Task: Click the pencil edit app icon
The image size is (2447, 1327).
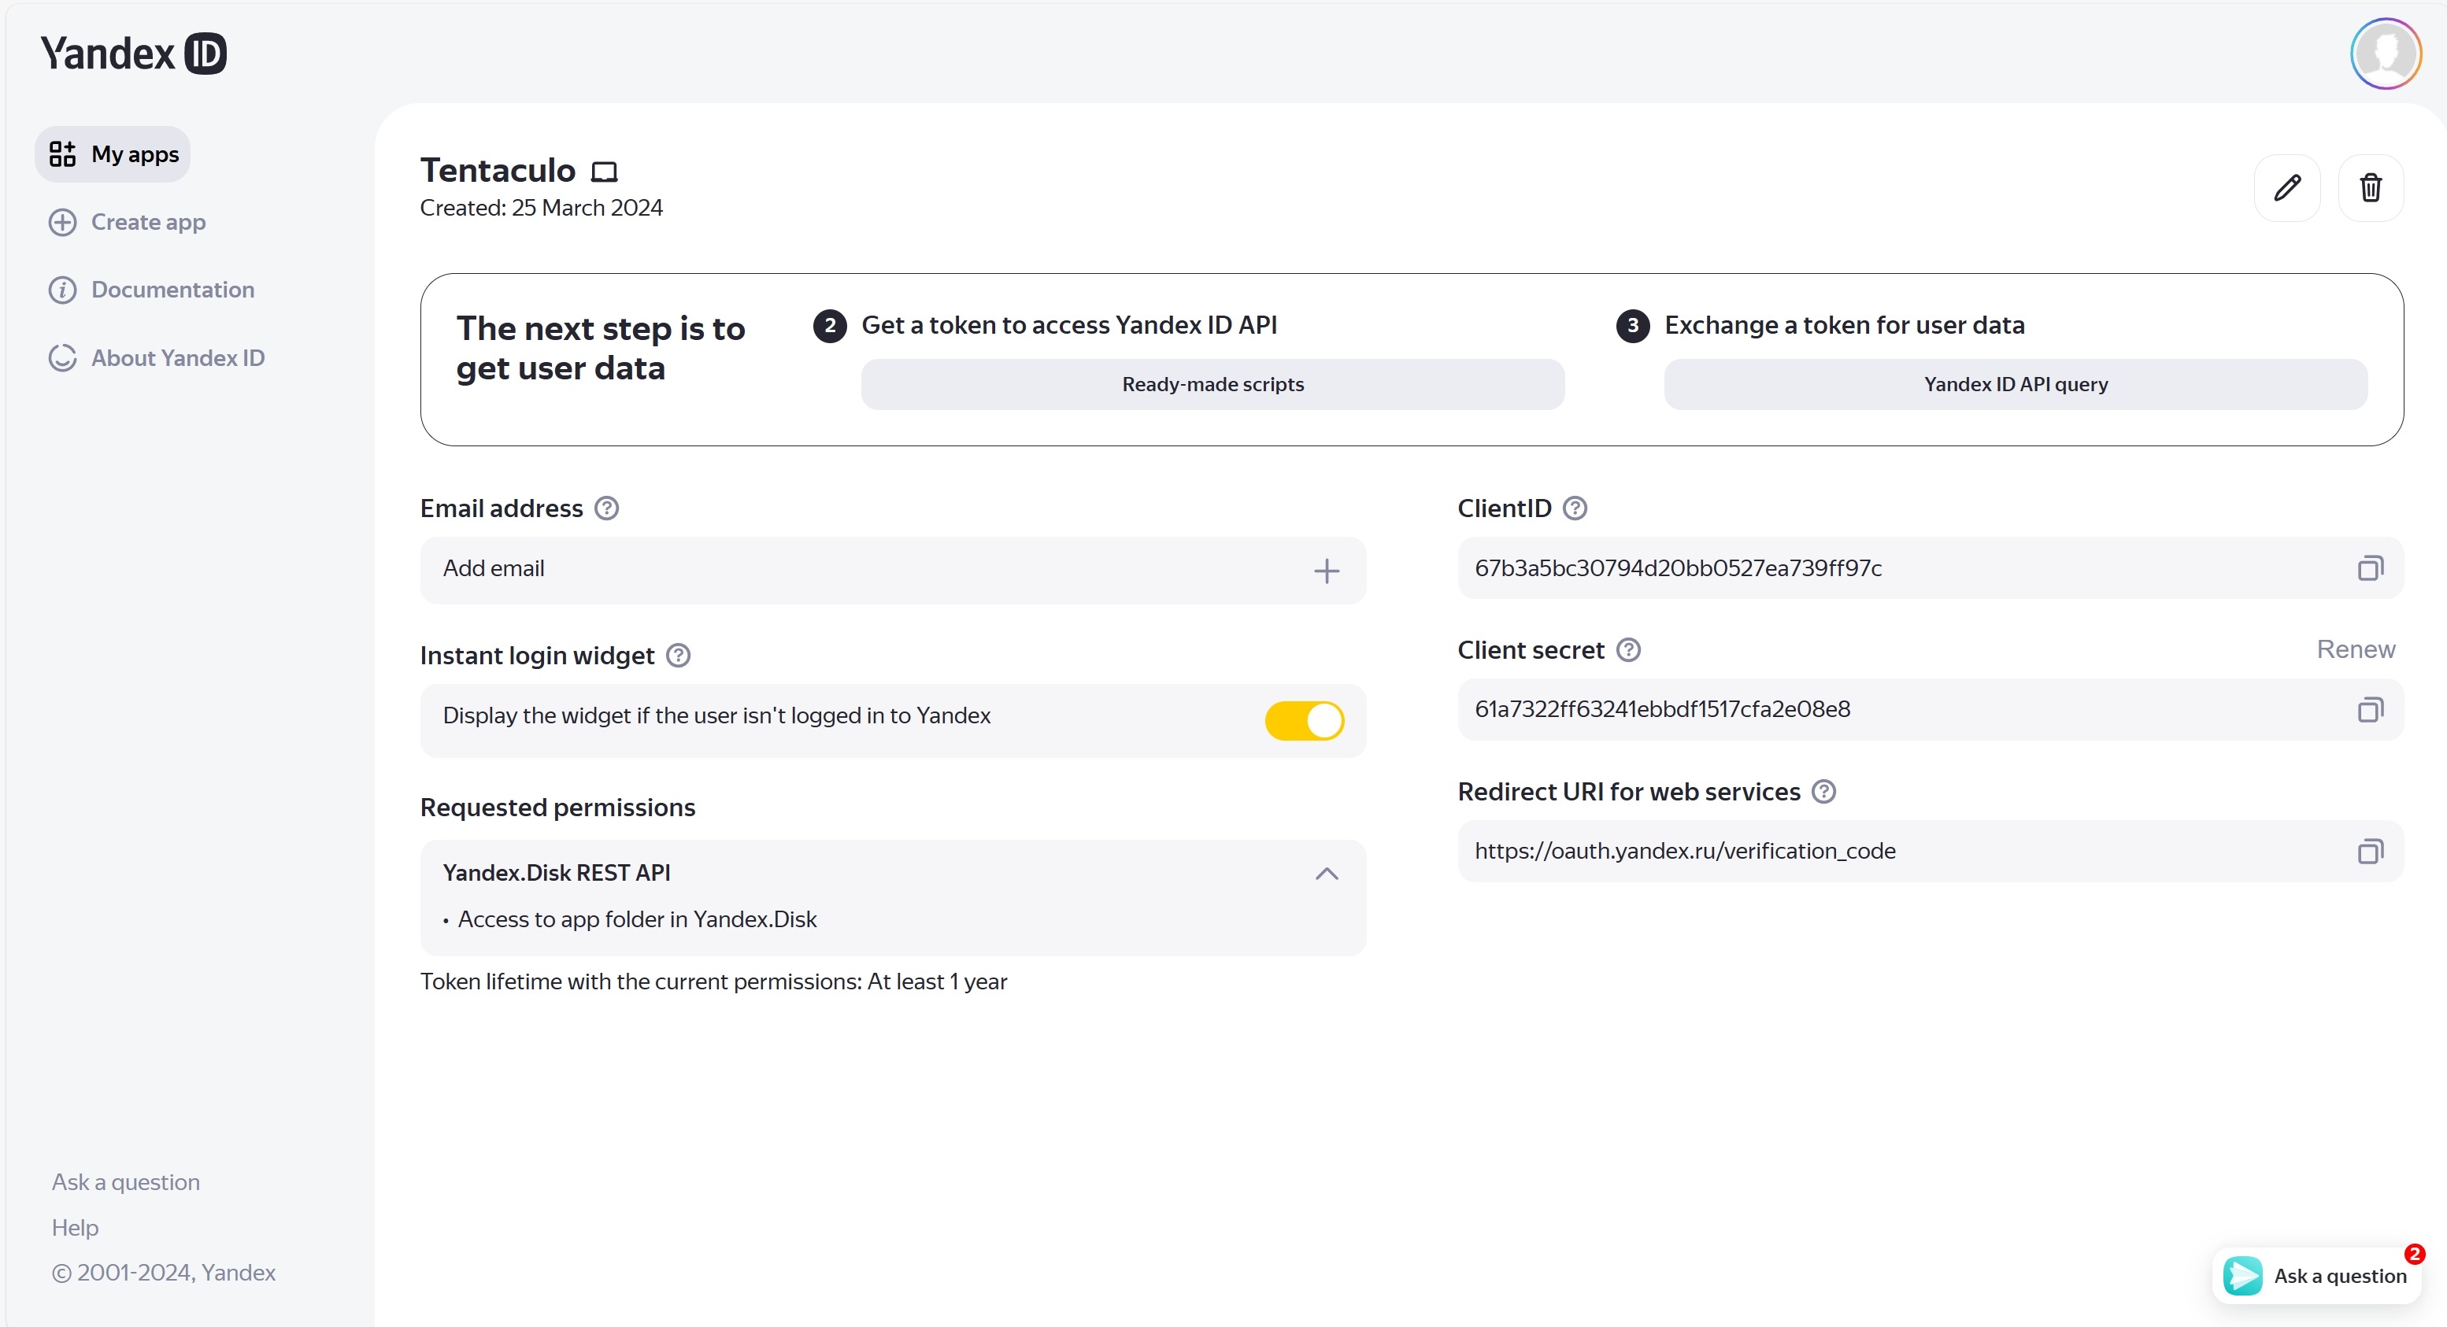Action: [2287, 188]
